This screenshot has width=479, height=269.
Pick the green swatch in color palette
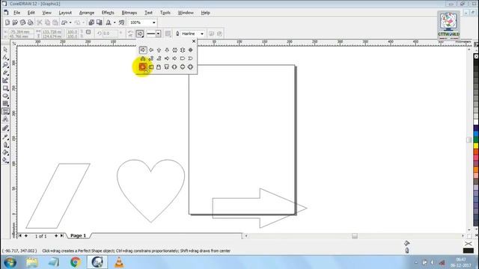pyautogui.click(x=476, y=140)
